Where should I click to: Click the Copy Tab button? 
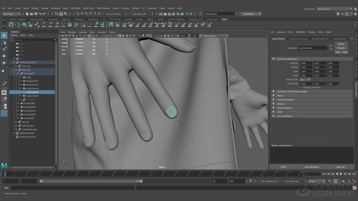340,167
